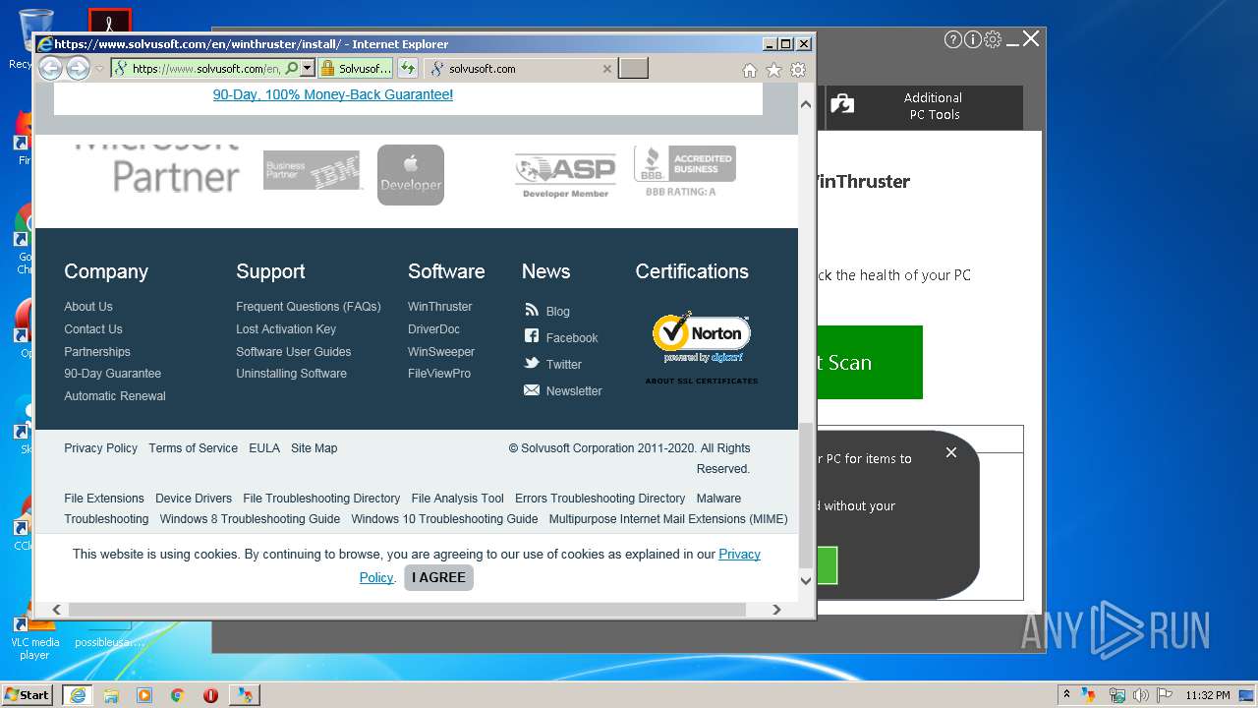Open WinThruster software link
This screenshot has height=708, width=1258.
[x=440, y=307]
